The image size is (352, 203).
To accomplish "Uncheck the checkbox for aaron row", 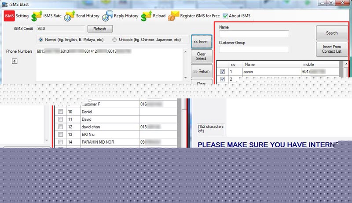I will tap(223, 72).
